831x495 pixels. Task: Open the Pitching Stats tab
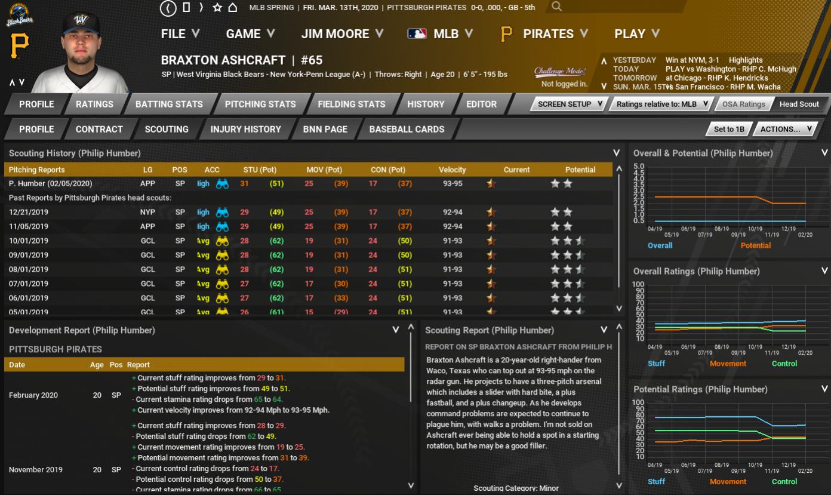click(x=260, y=104)
